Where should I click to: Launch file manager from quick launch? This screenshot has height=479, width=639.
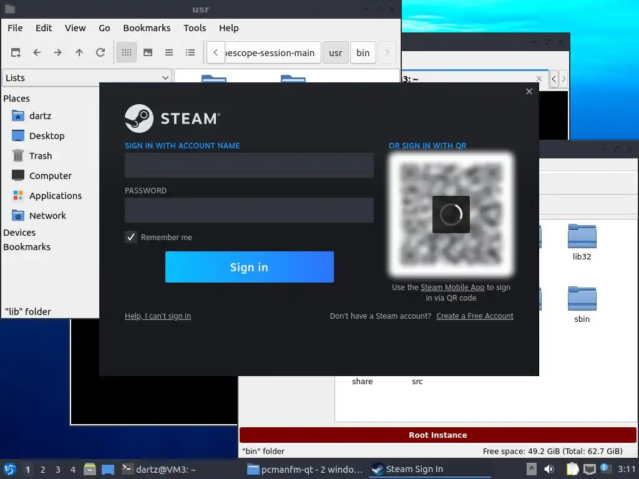coord(90,469)
